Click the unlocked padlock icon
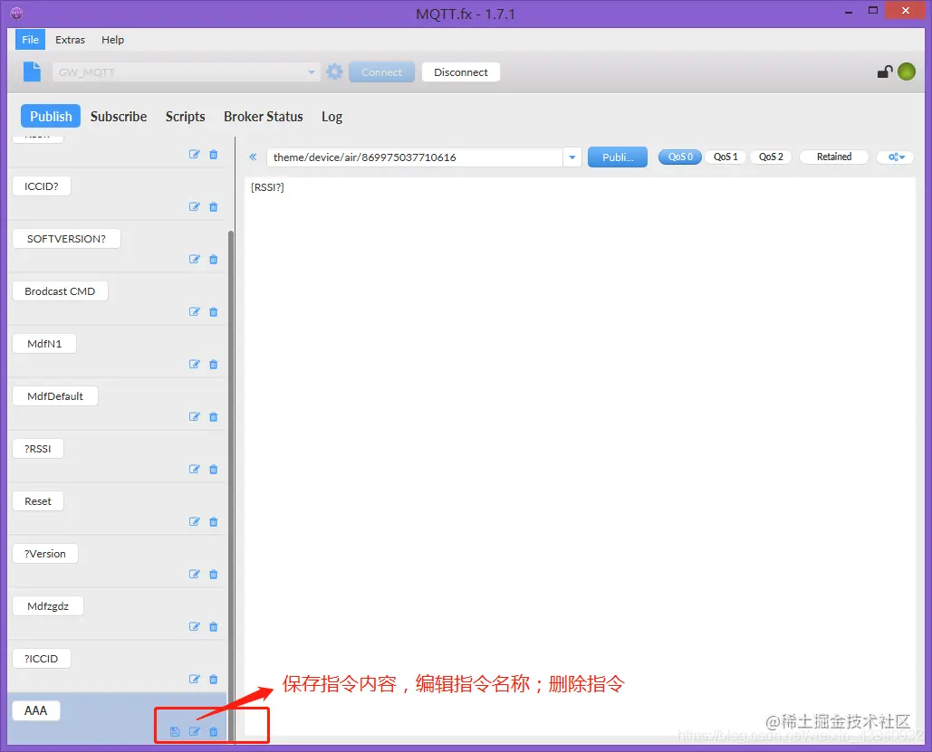This screenshot has width=932, height=752. [x=885, y=71]
